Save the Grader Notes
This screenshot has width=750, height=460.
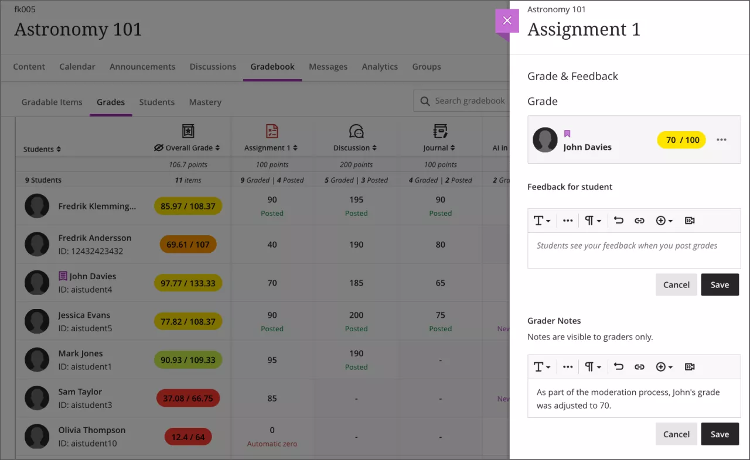pyautogui.click(x=720, y=434)
